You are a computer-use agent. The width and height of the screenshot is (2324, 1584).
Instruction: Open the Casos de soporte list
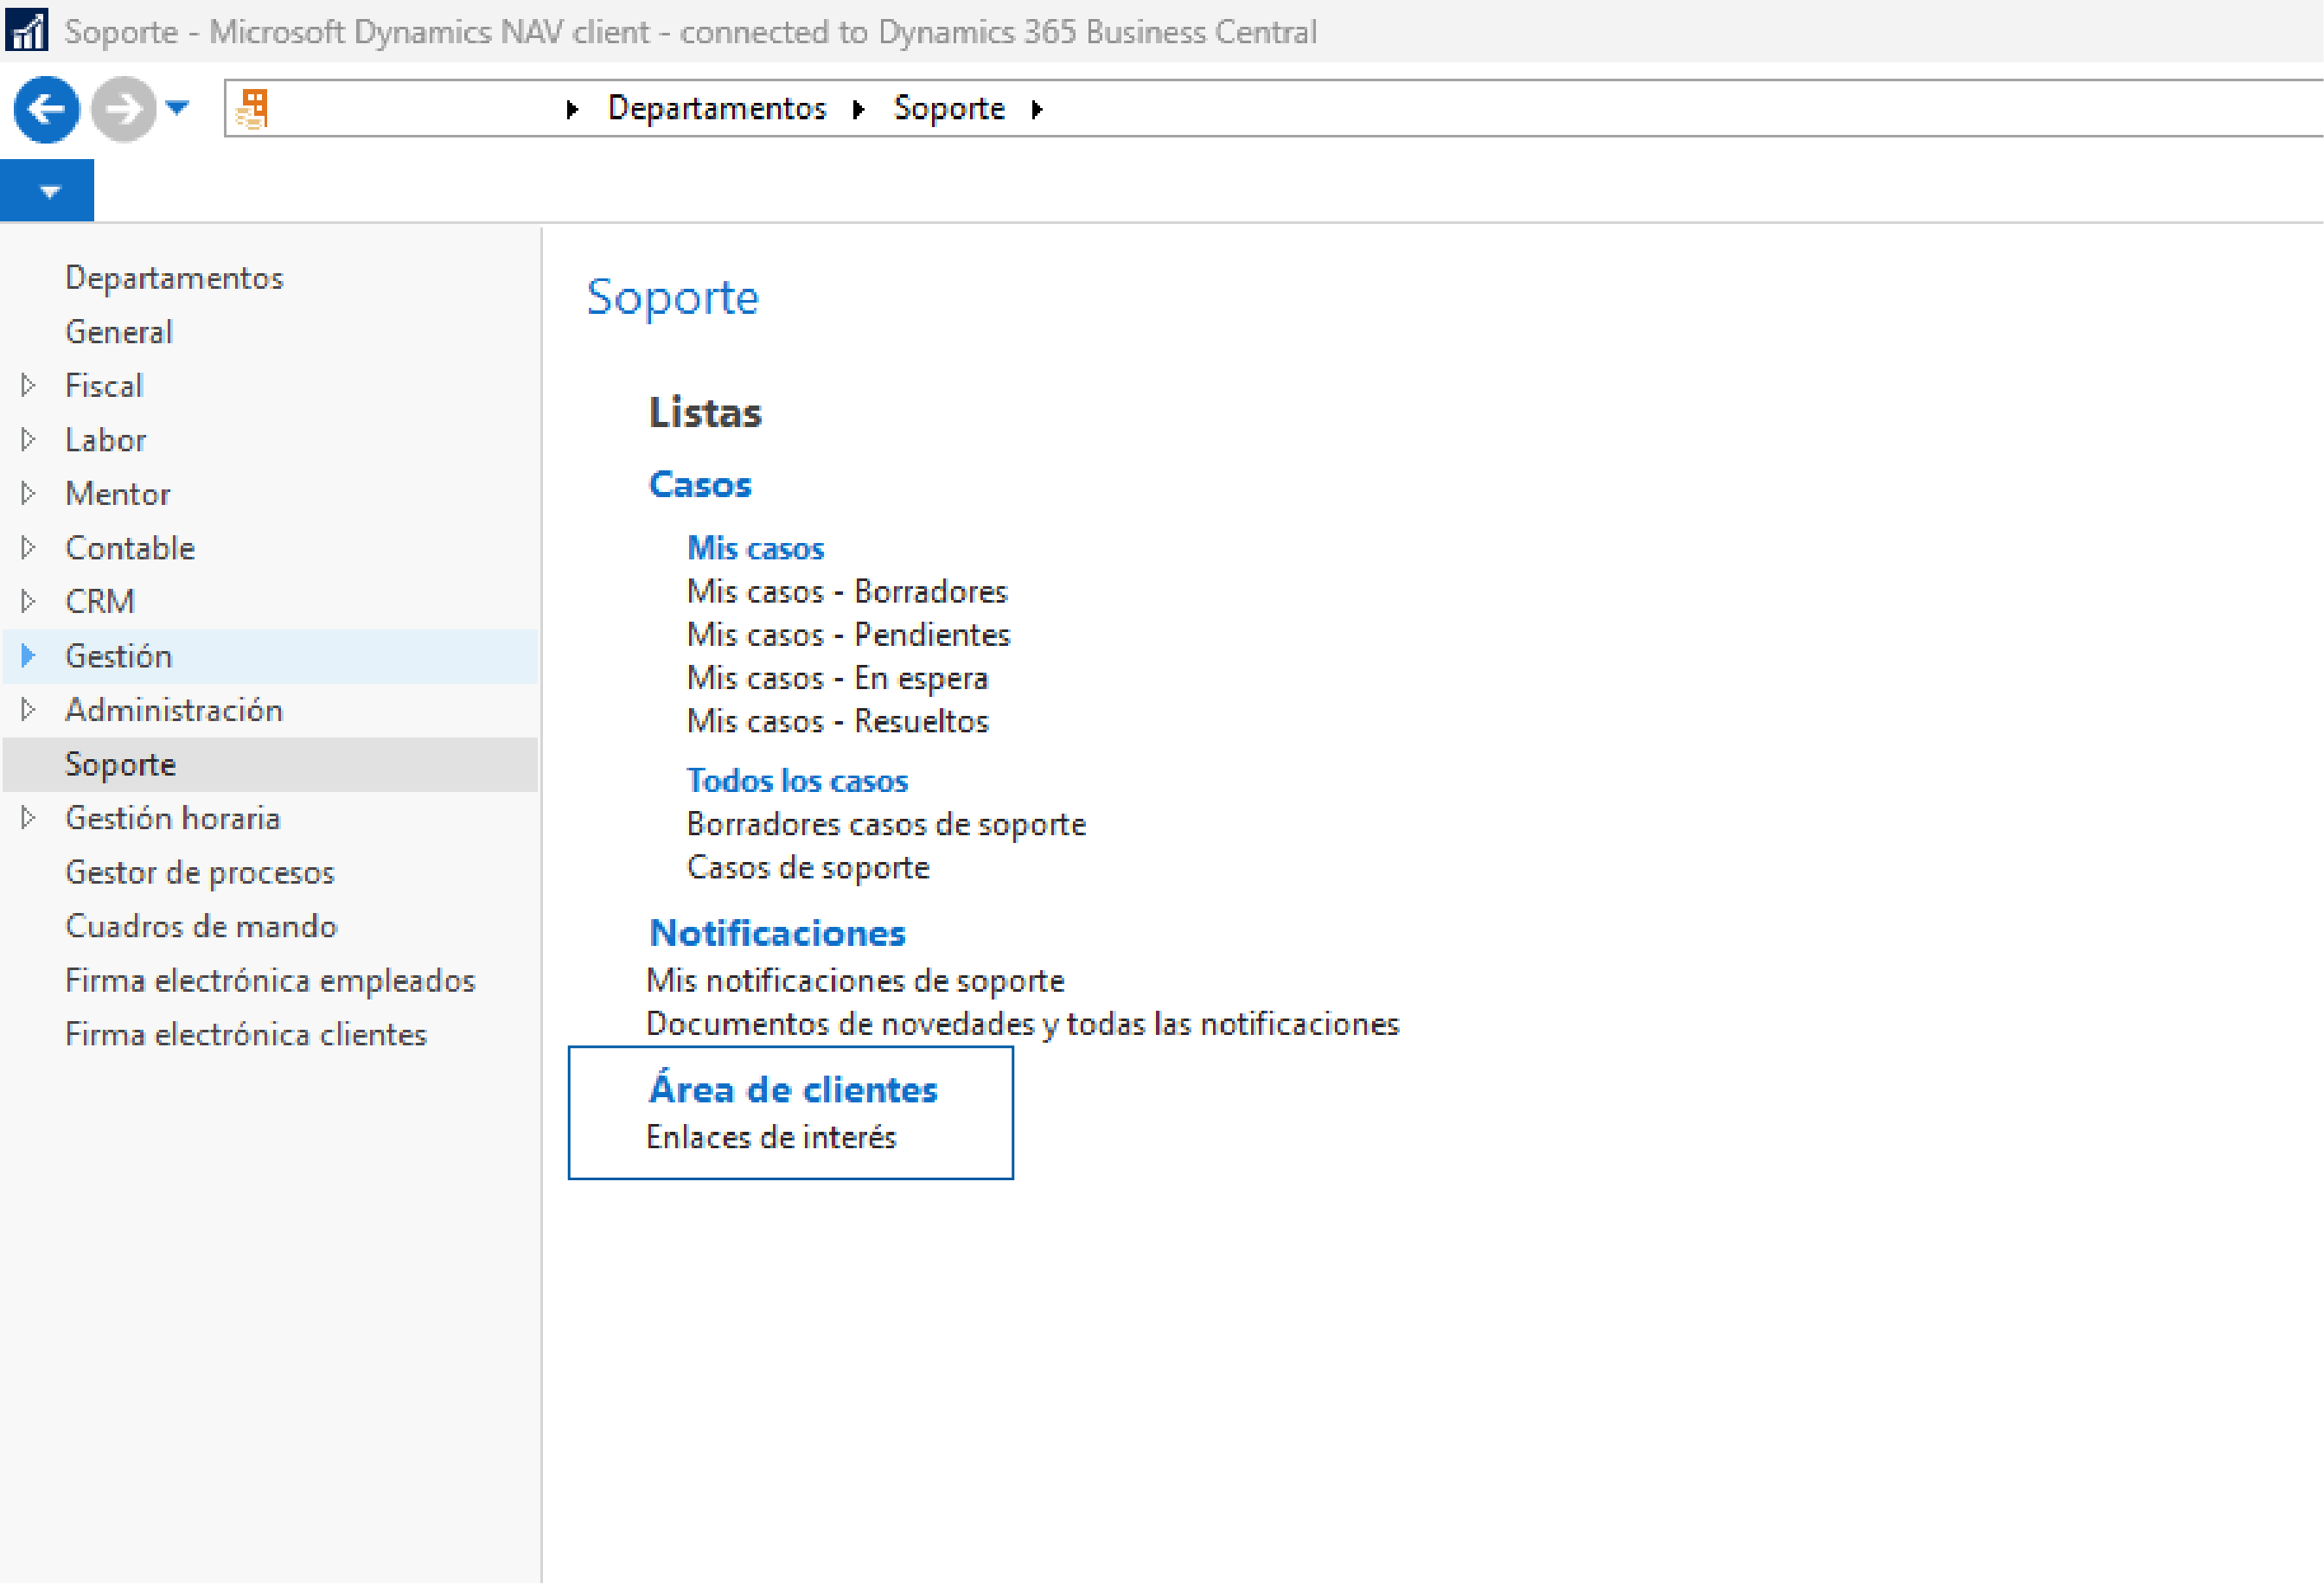808,867
